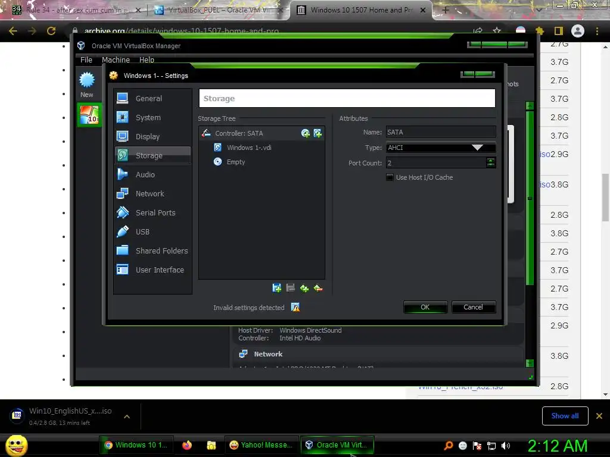Switch to the Oracle VM VirtualBox taskbar button
Image resolution: width=610 pixels, height=457 pixels.
click(x=337, y=445)
